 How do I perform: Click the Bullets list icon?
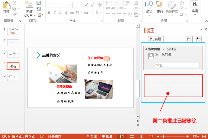tap(108, 3)
